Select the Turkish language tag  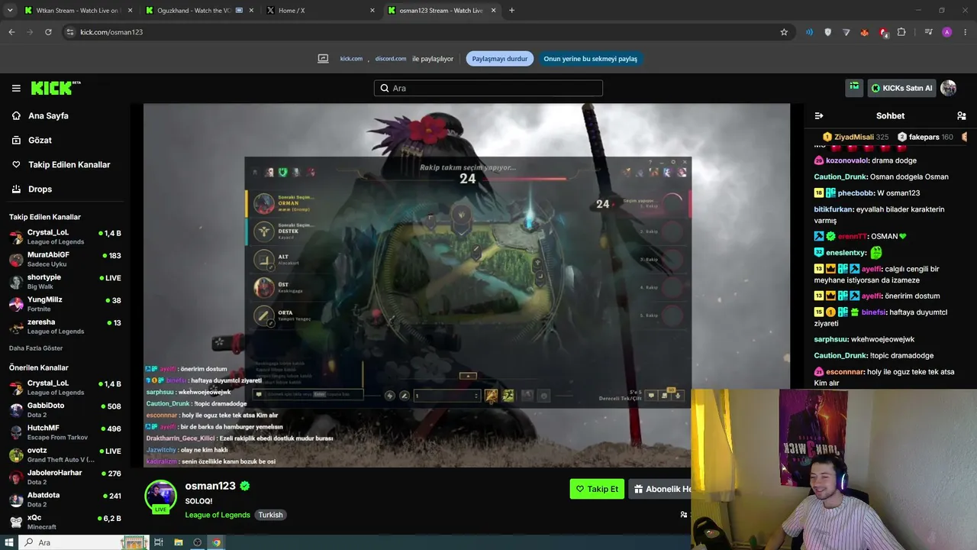tap(270, 515)
